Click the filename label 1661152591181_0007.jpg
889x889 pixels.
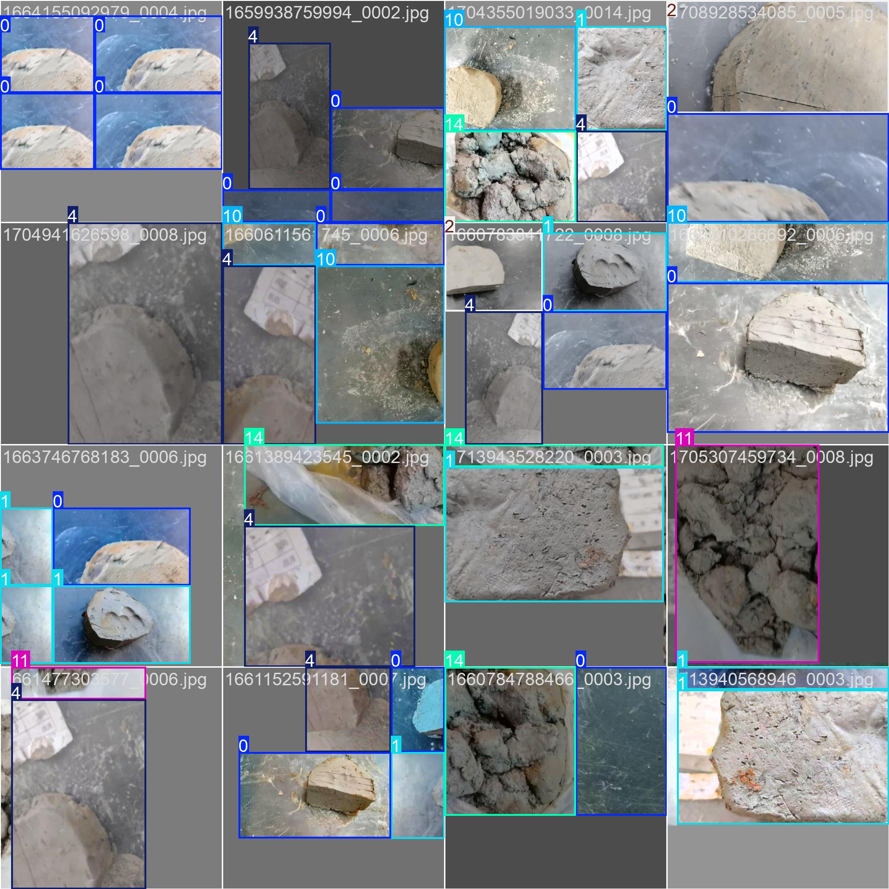(326, 679)
